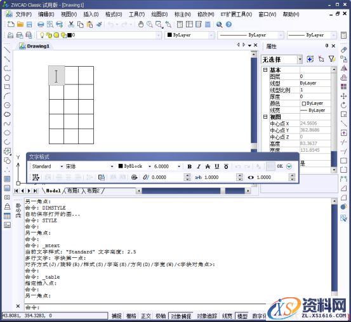This screenshot has width=351, height=322.
Task: Click the Rotate tool in the modify toolbar
Action: pos(343,105)
